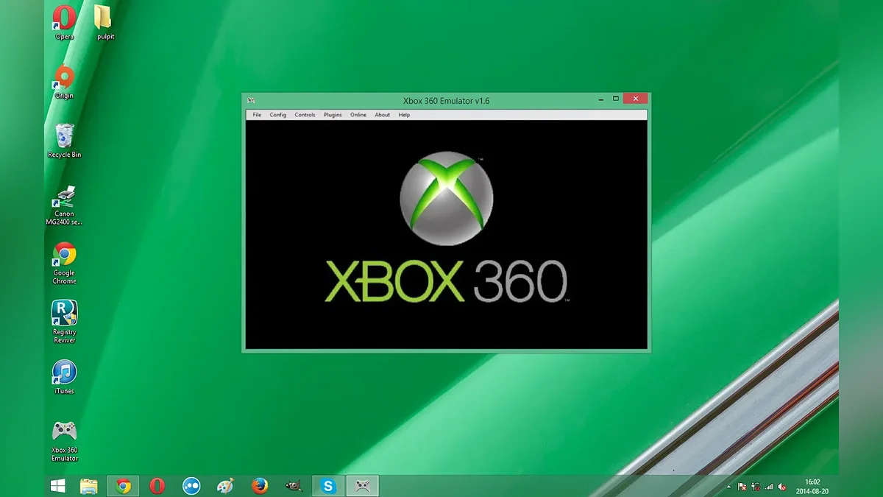
Task: Launch Firefox from the taskbar
Action: point(259,486)
